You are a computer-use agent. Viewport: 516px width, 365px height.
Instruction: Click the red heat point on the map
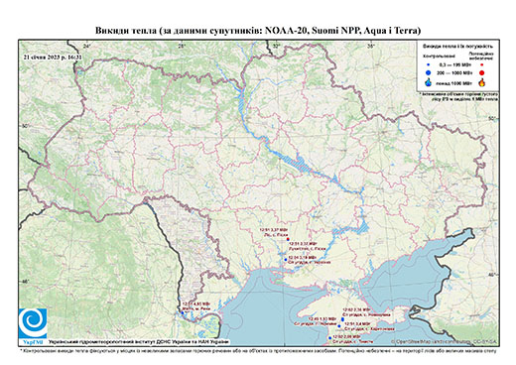[288, 239]
